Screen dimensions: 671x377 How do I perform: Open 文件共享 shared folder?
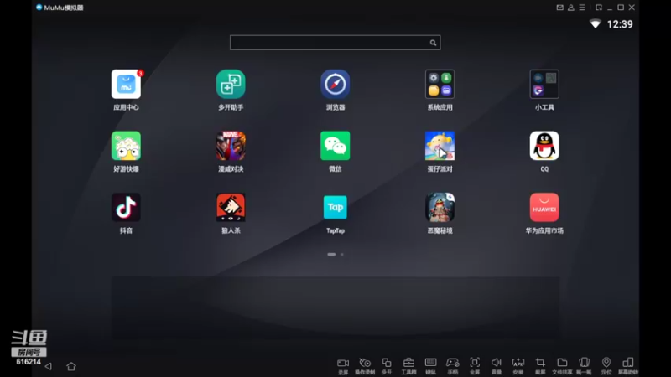(562, 366)
